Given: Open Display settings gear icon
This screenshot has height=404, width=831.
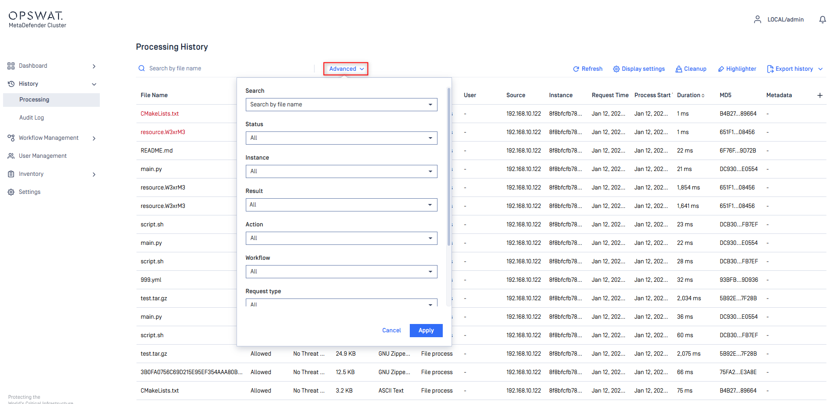Looking at the screenshot, I should (616, 69).
